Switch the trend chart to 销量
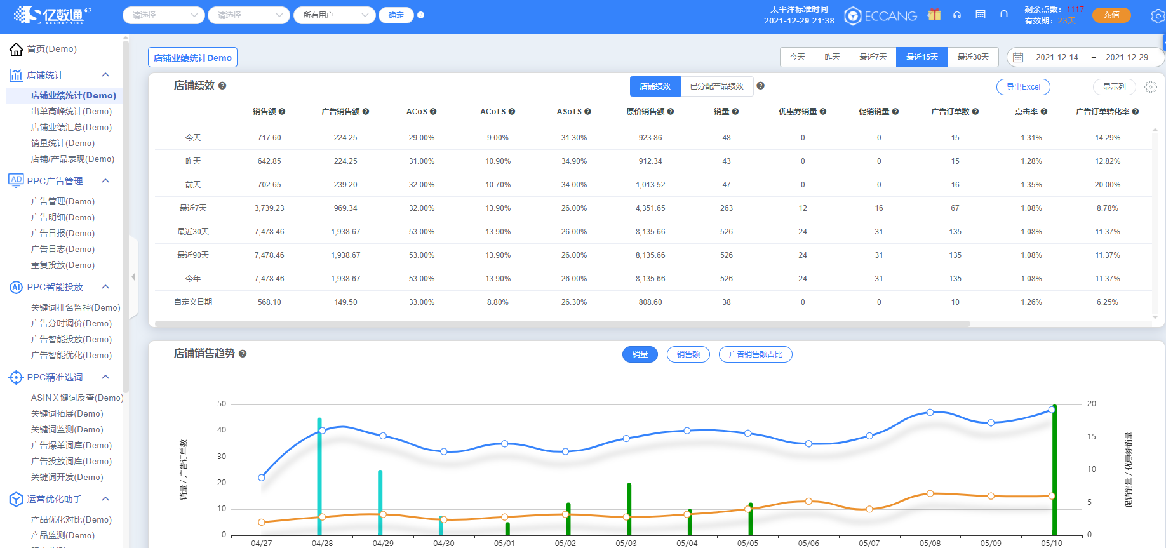Screen dimensions: 1166x548 click(x=640, y=354)
